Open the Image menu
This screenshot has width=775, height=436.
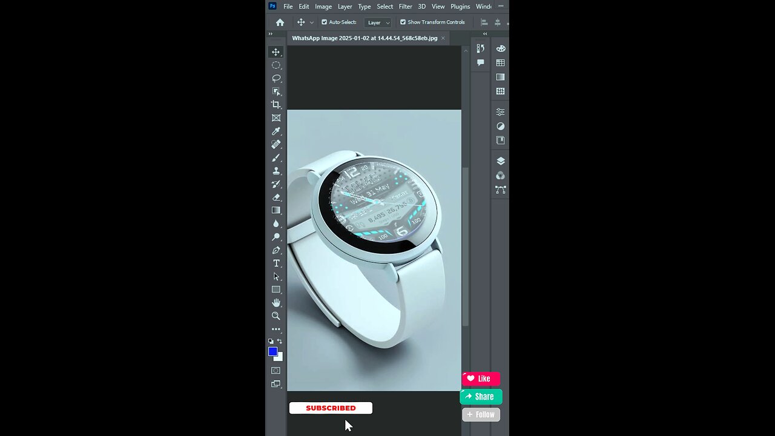(x=323, y=7)
